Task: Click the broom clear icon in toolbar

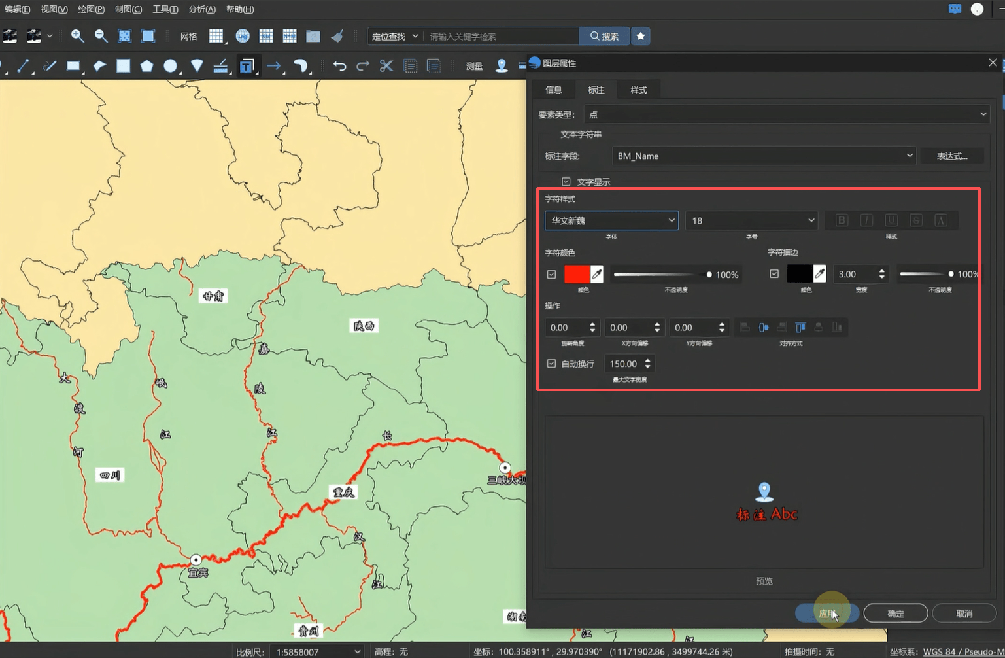Action: coord(337,36)
